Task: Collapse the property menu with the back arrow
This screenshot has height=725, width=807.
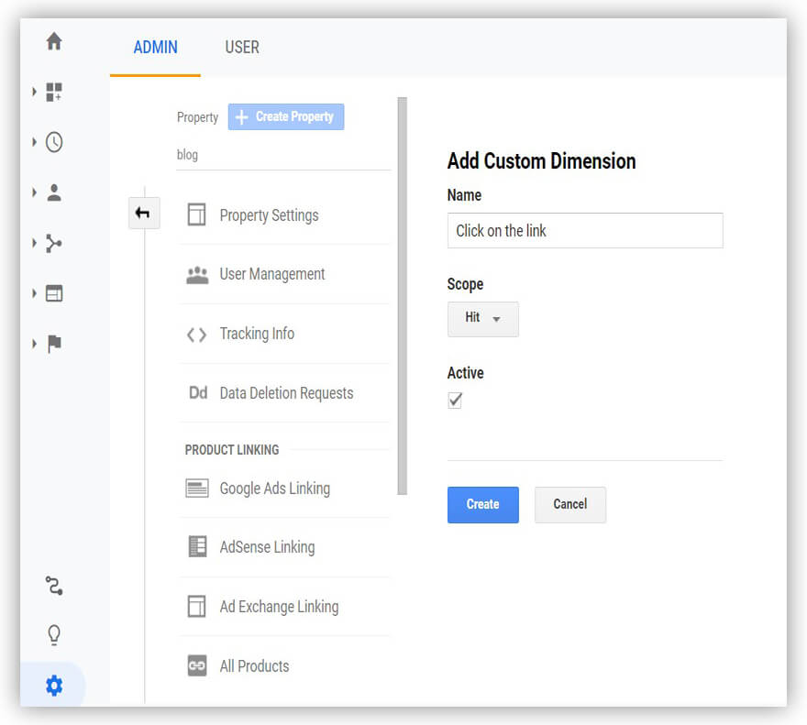Action: 143,212
